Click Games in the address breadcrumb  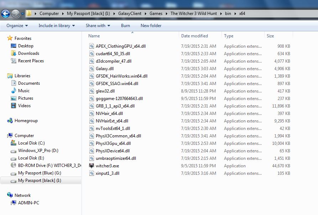click(156, 14)
